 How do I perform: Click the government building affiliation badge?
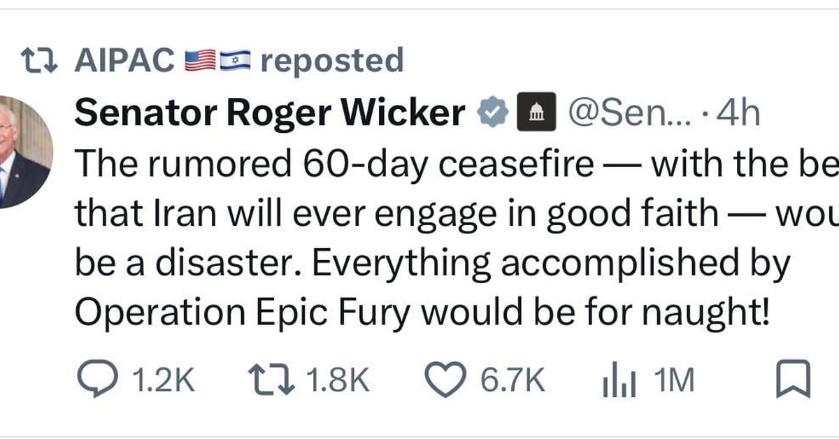pos(536,112)
